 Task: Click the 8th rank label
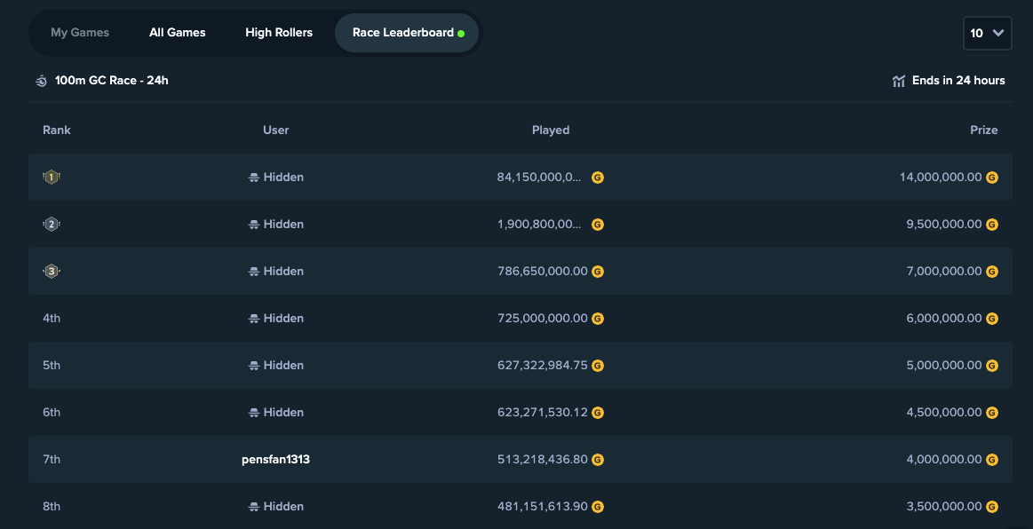pos(52,506)
